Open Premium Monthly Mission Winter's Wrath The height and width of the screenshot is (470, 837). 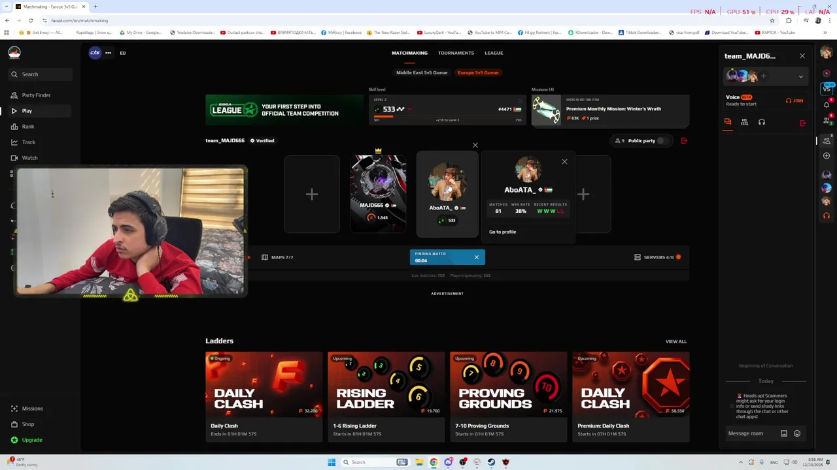point(610,110)
